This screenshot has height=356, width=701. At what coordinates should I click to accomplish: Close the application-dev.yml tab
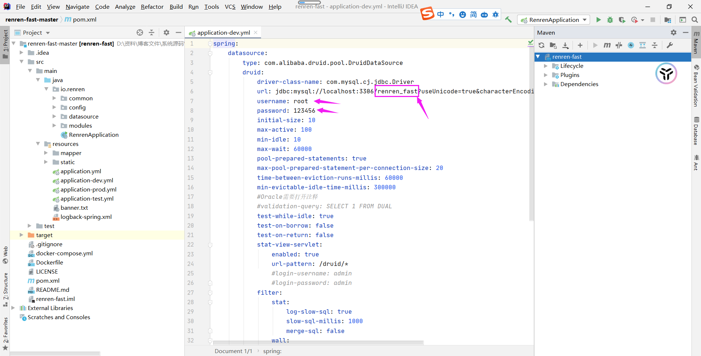(256, 32)
